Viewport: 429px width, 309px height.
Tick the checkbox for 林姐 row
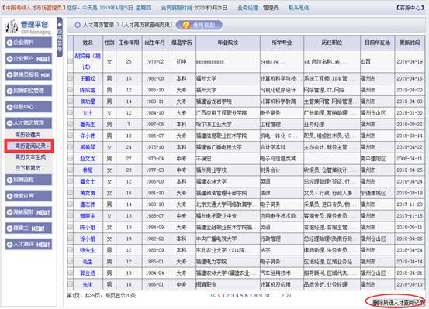point(71,170)
